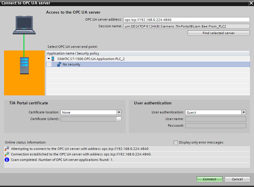254x187 pixels.
Task: Click the connection established status icon
Action: point(7,154)
